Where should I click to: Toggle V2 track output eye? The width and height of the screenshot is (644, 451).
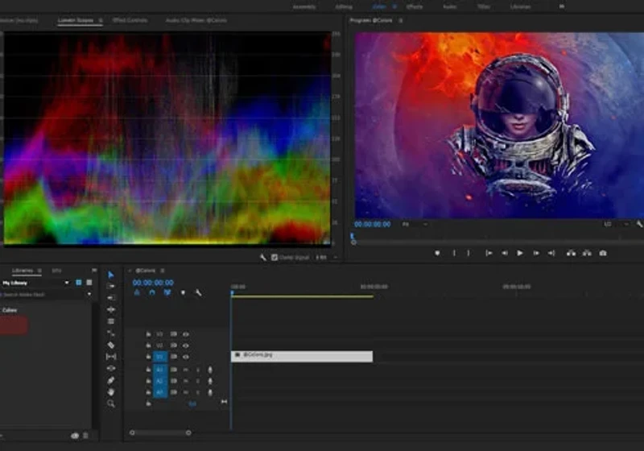coord(186,345)
